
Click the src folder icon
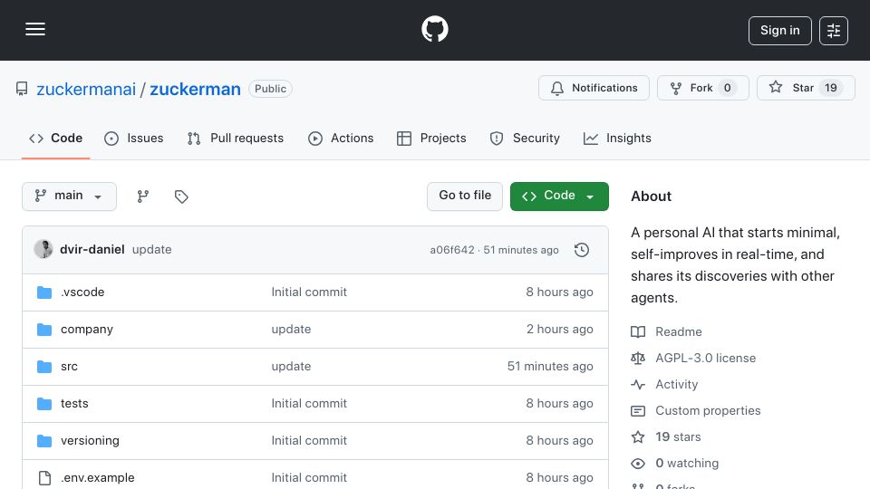point(44,367)
